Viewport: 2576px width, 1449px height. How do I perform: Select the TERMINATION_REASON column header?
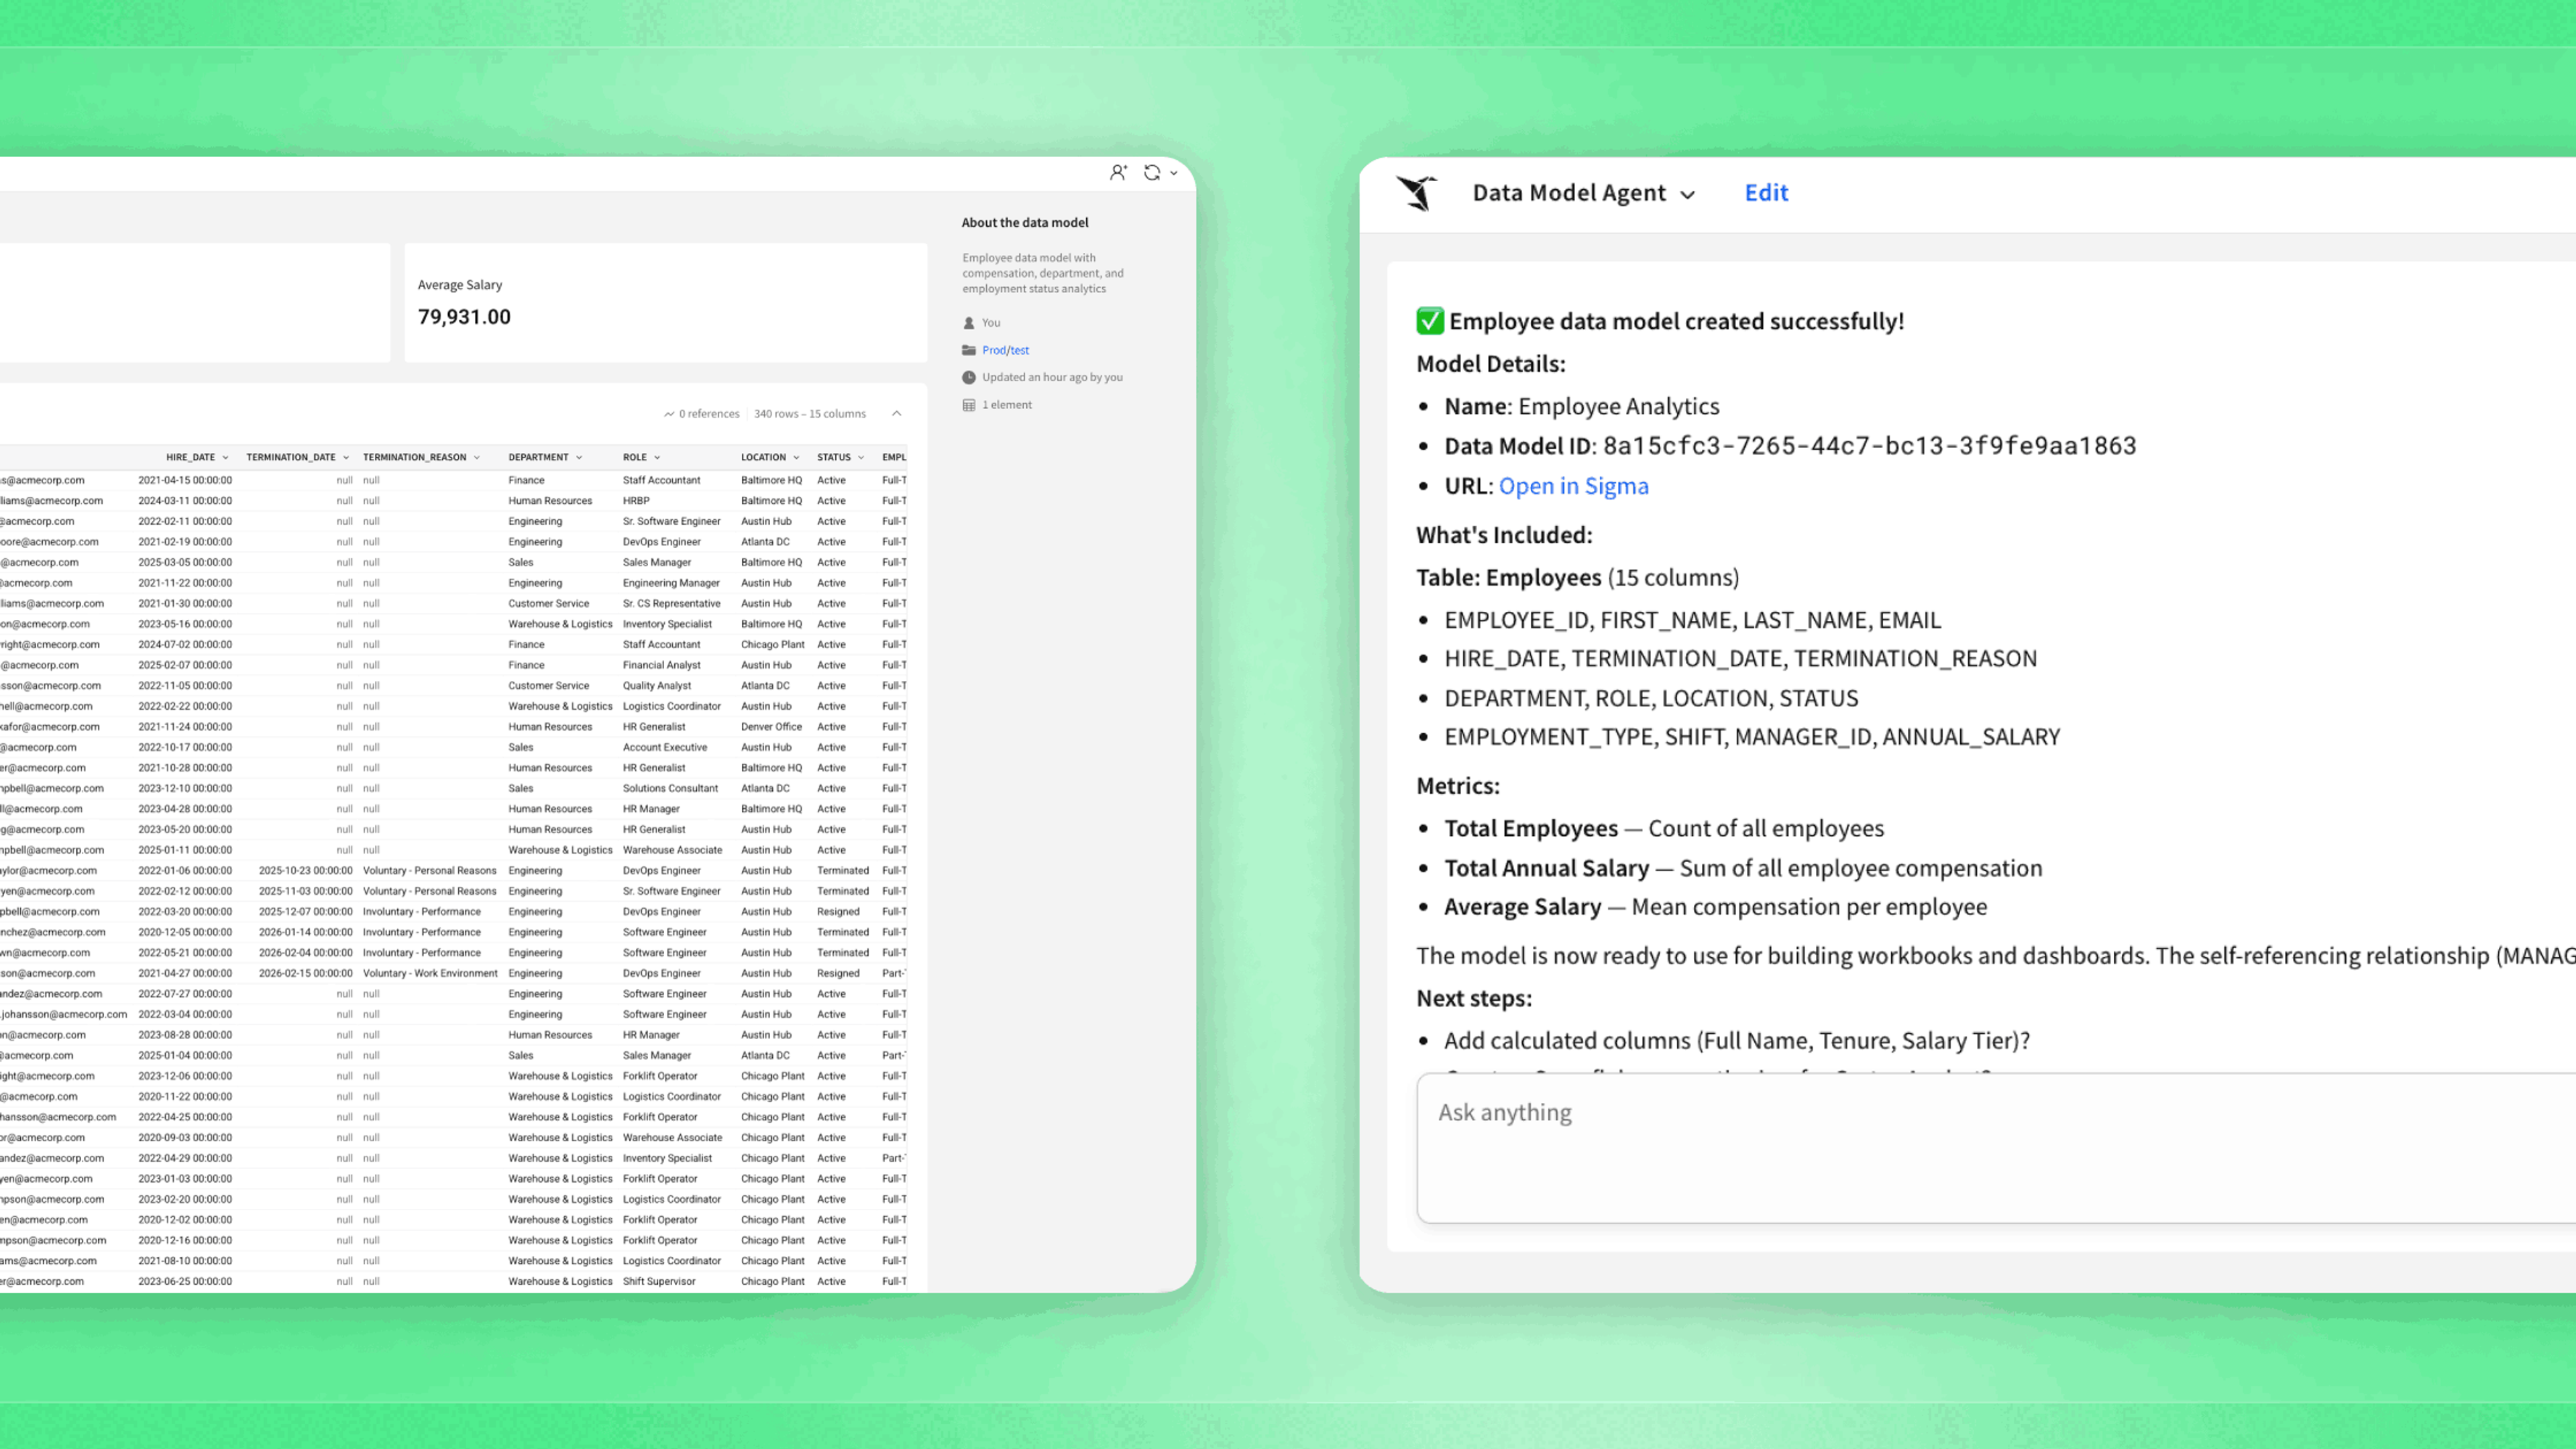click(414, 458)
